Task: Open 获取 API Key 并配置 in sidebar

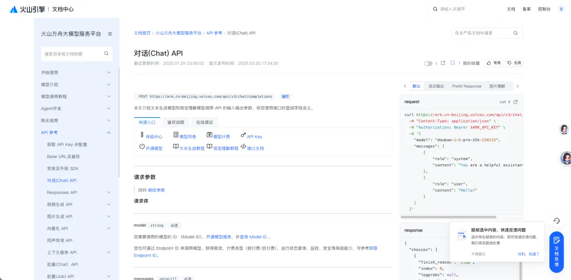Action: tap(67, 145)
